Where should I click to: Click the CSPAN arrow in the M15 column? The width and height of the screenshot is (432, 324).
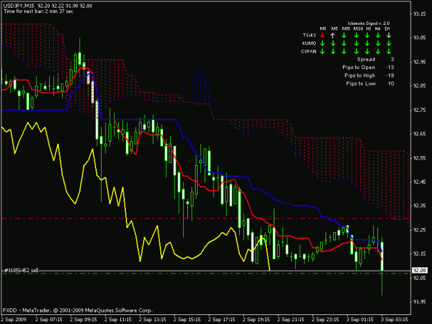[344, 52]
